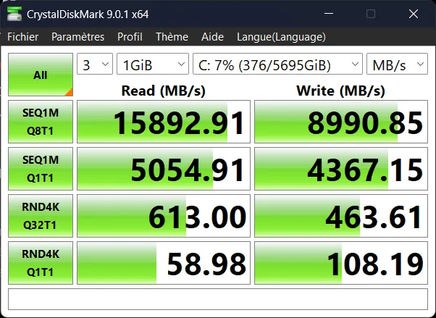Screen dimensions: 436x318
Task: Open the test count dropdown showing 3
Action: pos(95,64)
